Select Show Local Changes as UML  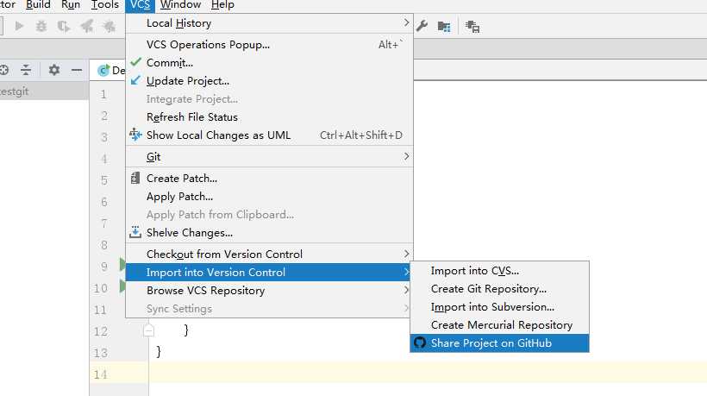(269, 135)
